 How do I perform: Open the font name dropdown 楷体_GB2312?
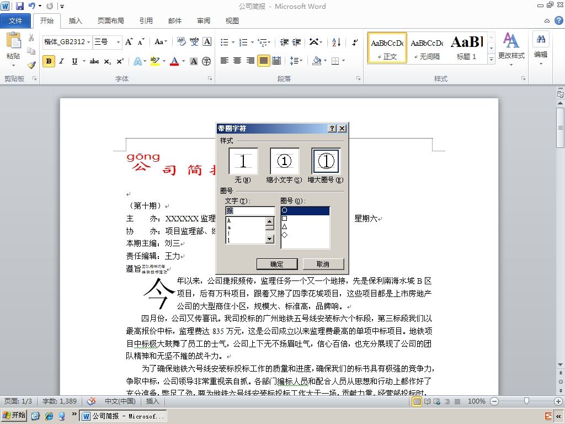[89, 42]
